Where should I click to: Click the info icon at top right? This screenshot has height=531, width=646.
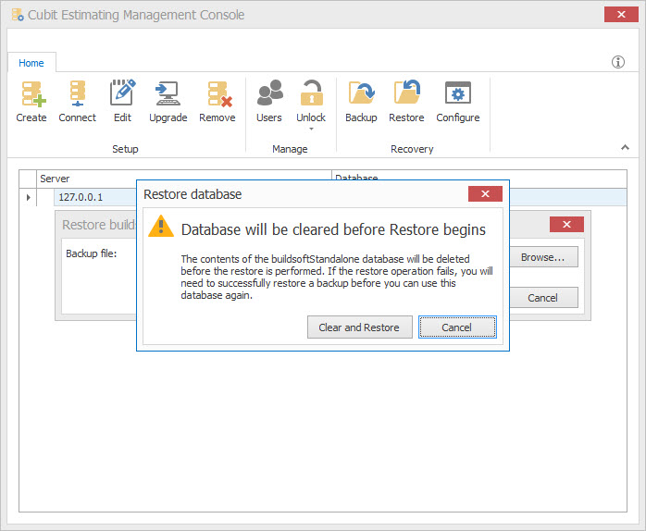click(617, 62)
